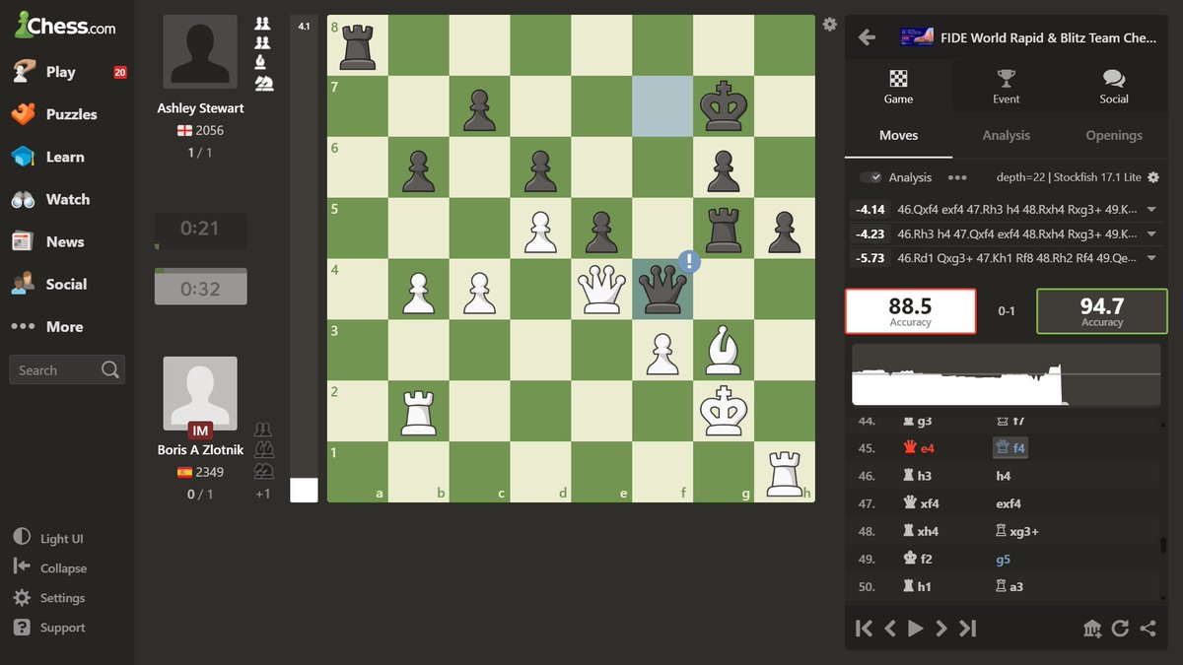Expand the -4.23 engine line
1183x665 pixels.
click(x=1150, y=233)
